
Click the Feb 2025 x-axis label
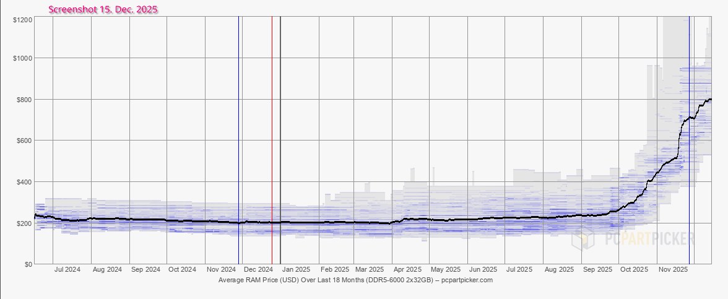click(x=335, y=269)
